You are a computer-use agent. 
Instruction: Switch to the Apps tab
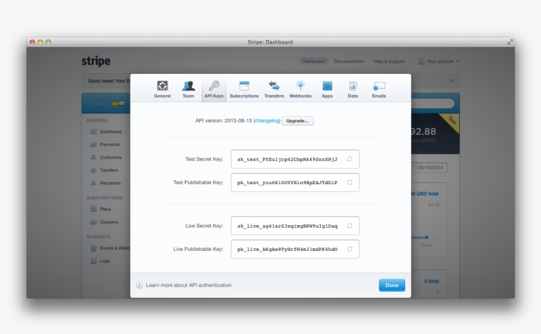[x=327, y=89]
